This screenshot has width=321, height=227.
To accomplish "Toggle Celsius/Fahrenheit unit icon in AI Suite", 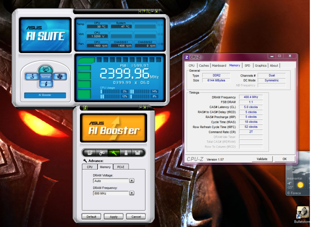I will pos(148,12).
